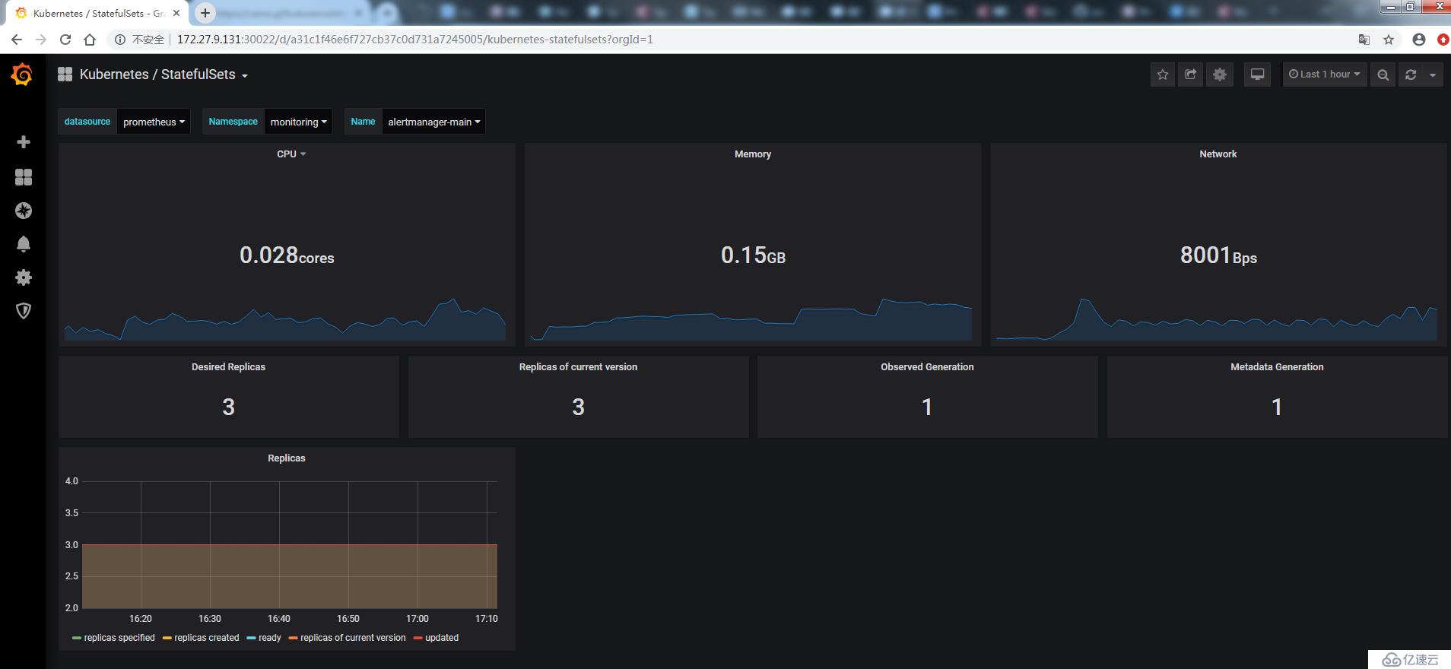1451x669 pixels.
Task: Open dashboard settings gear icon
Action: 1220,75
